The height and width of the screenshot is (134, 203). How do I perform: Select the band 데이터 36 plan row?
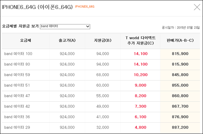(x=101, y=117)
